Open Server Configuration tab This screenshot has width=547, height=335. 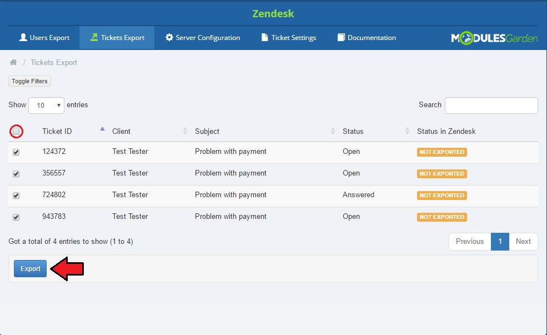pos(202,38)
